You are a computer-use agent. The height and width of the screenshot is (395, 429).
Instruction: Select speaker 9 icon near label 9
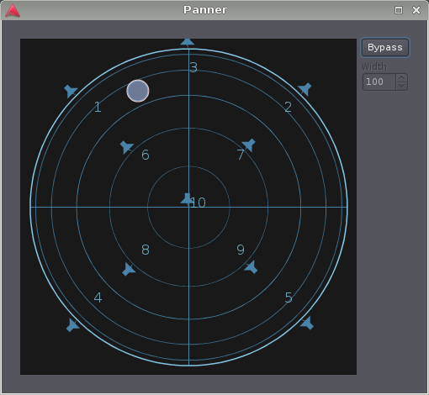251,267
